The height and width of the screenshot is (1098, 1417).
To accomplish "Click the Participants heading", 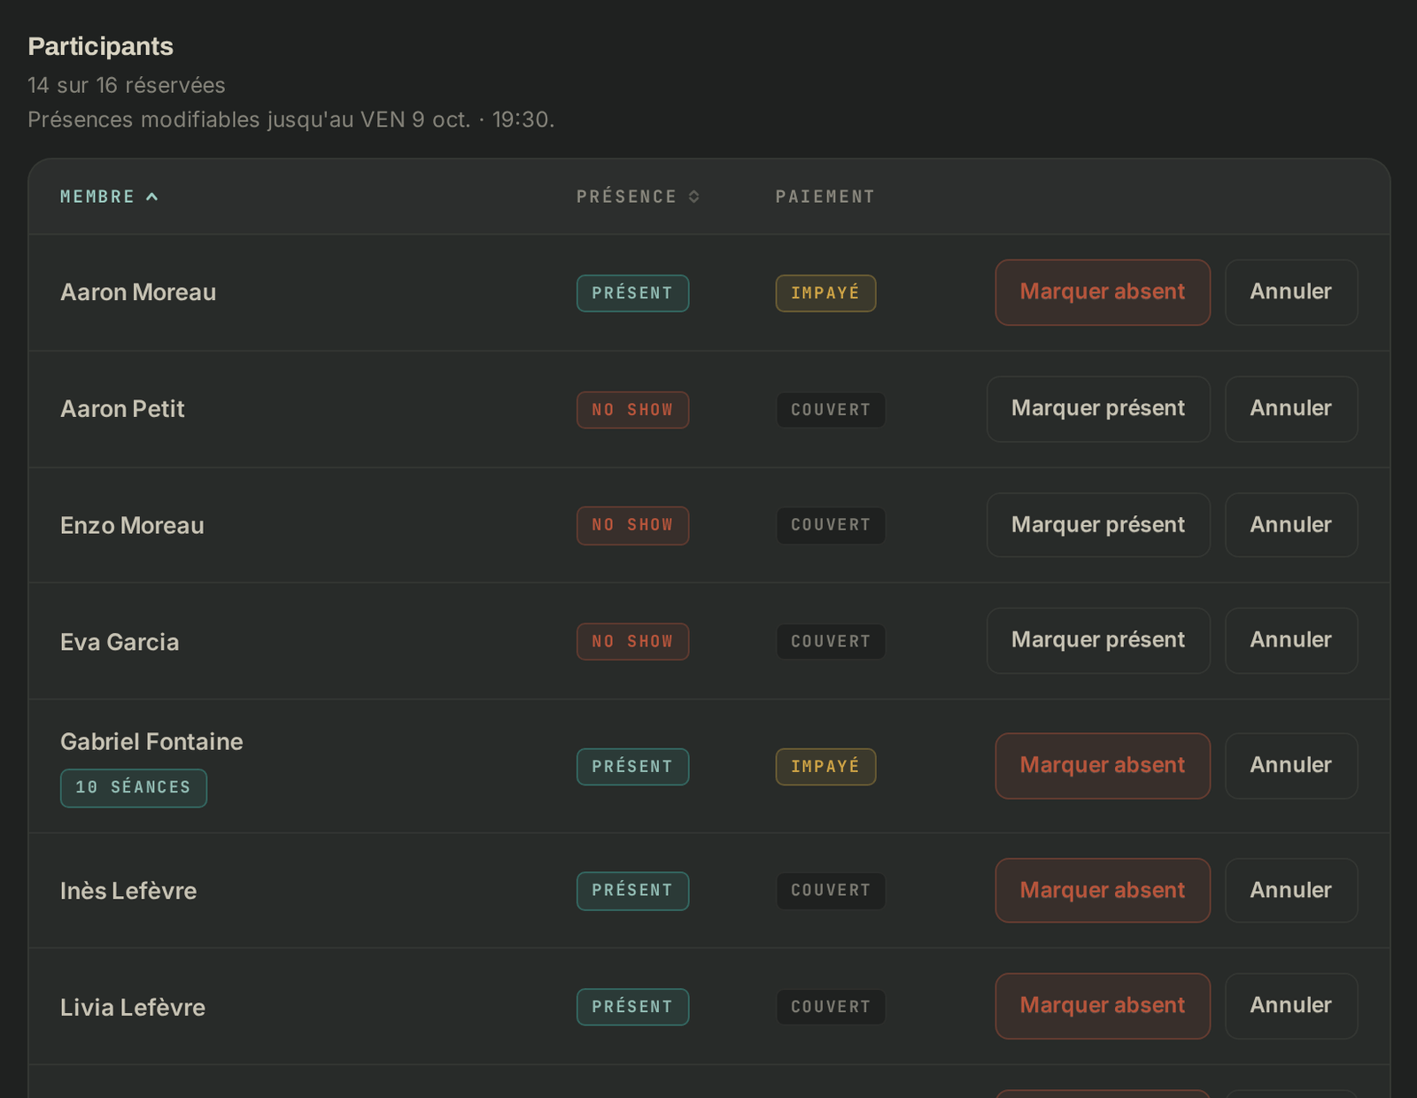I will click(101, 46).
